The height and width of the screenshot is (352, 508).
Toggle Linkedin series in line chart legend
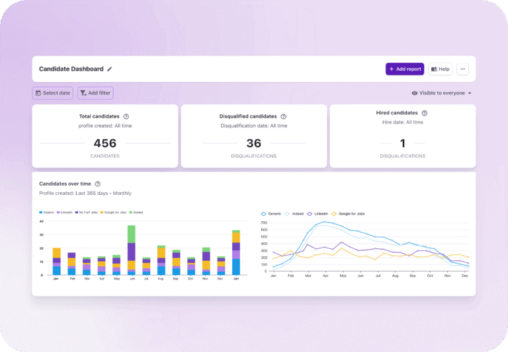(x=317, y=214)
